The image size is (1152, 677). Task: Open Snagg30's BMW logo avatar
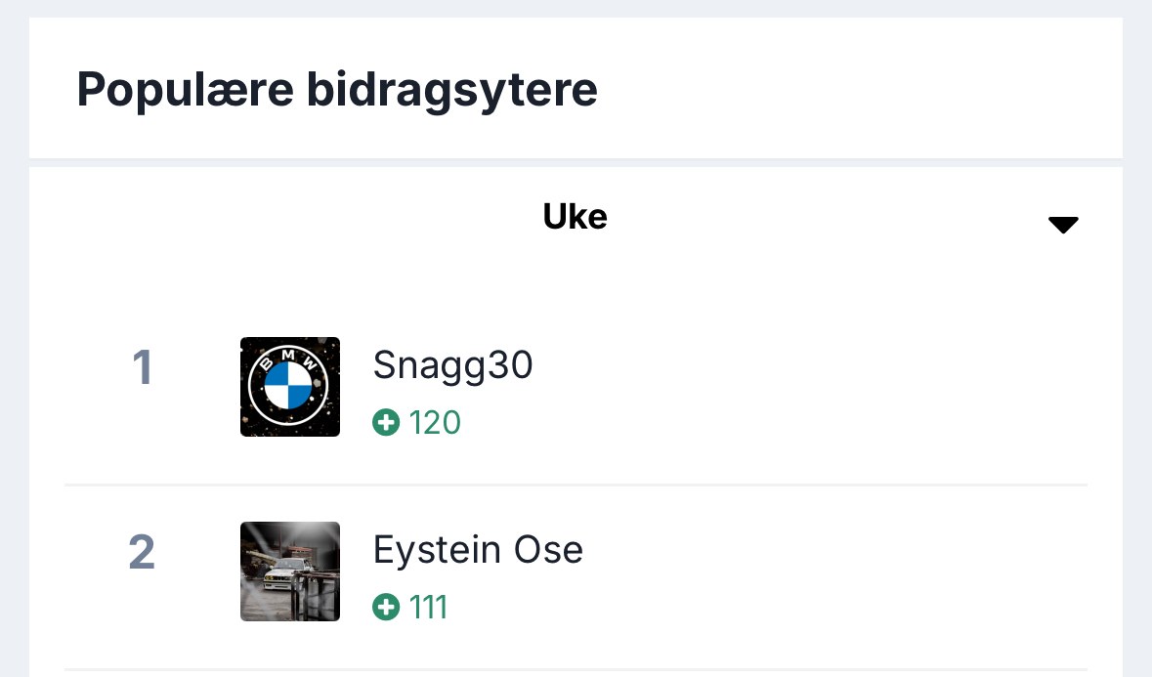coord(290,387)
